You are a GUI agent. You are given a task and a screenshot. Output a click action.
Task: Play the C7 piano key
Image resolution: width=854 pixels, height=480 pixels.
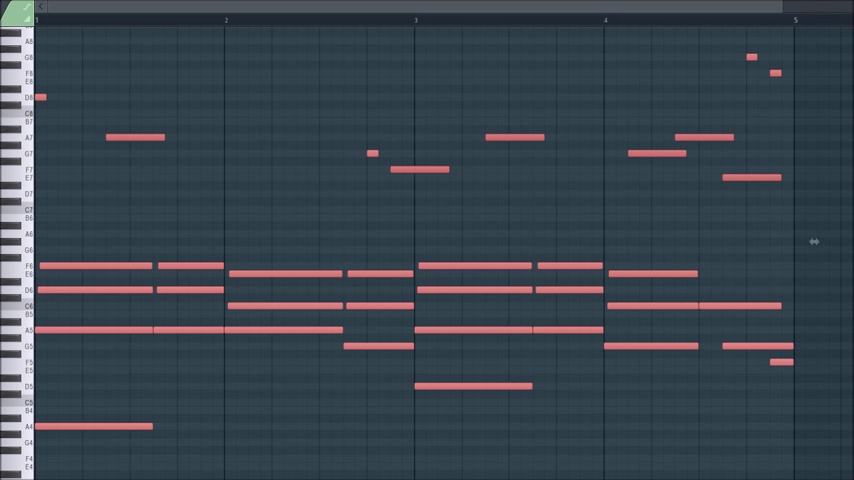[x=17, y=210]
